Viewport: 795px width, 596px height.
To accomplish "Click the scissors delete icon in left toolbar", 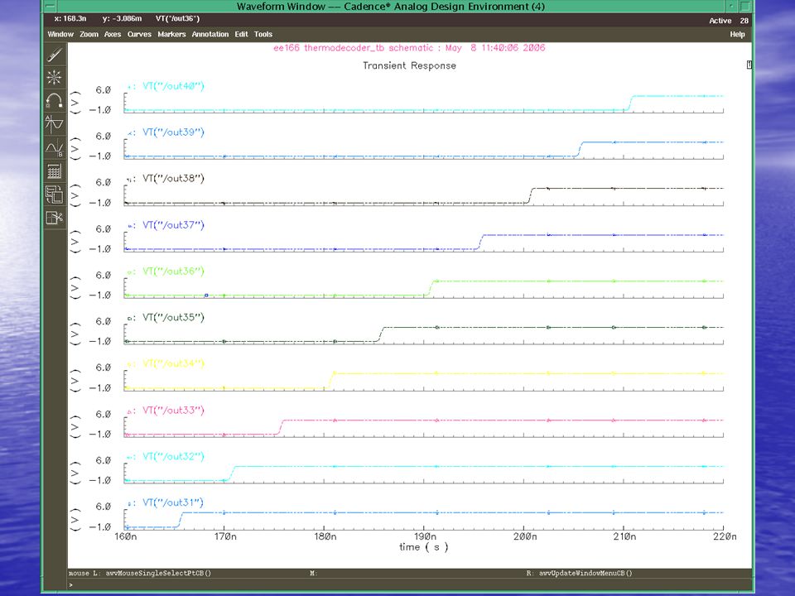I will click(55, 218).
